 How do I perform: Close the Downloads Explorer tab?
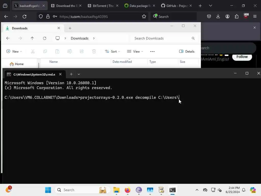[x=59, y=28]
